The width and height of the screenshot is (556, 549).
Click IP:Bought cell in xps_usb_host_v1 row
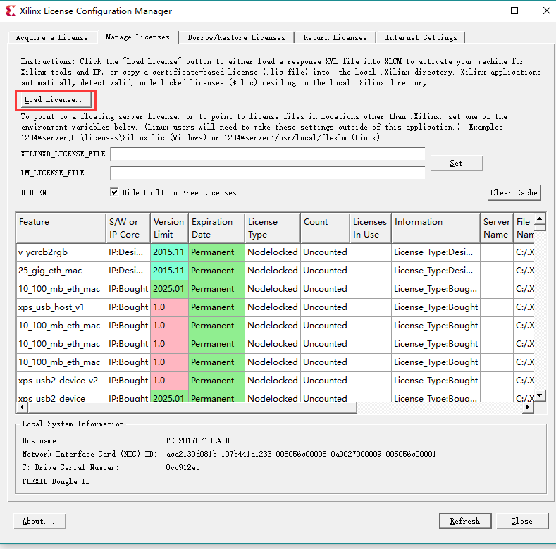click(x=128, y=307)
